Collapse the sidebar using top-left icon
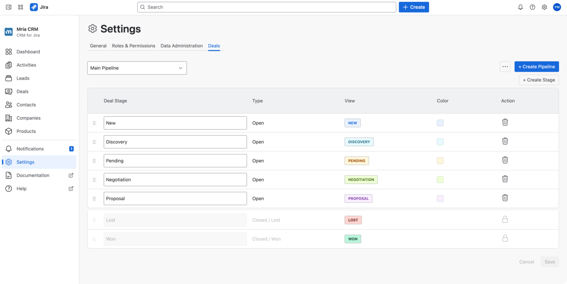 click(9, 7)
